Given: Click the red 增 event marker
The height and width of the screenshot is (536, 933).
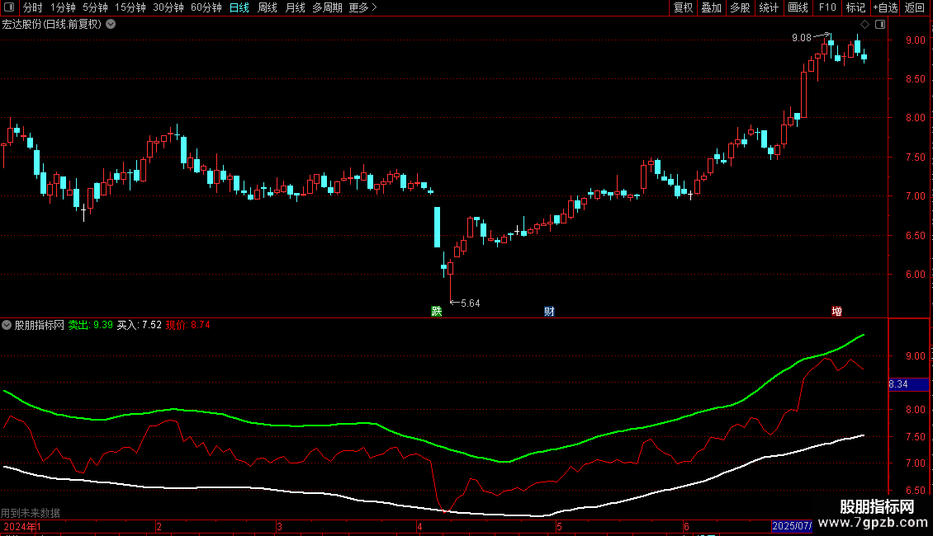Looking at the screenshot, I should click(836, 312).
